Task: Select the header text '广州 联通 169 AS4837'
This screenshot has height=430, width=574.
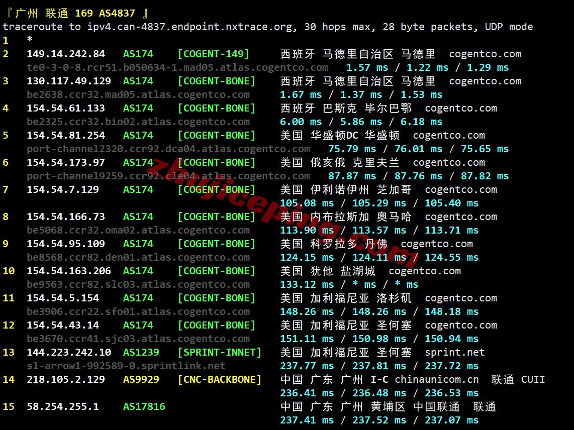Action: pyautogui.click(x=75, y=14)
